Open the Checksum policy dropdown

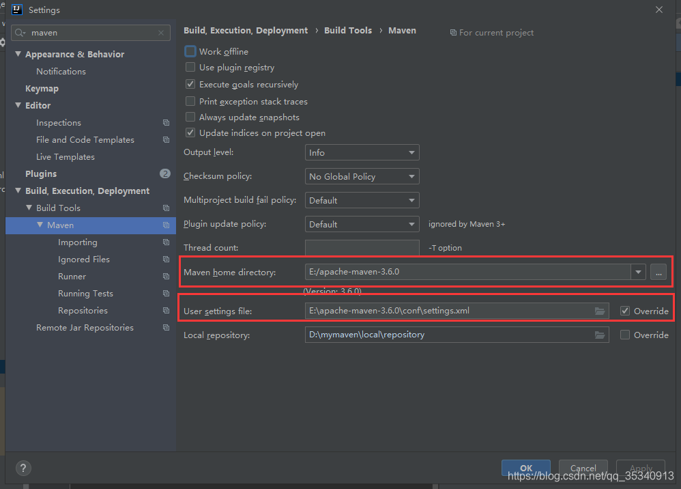[x=362, y=176]
